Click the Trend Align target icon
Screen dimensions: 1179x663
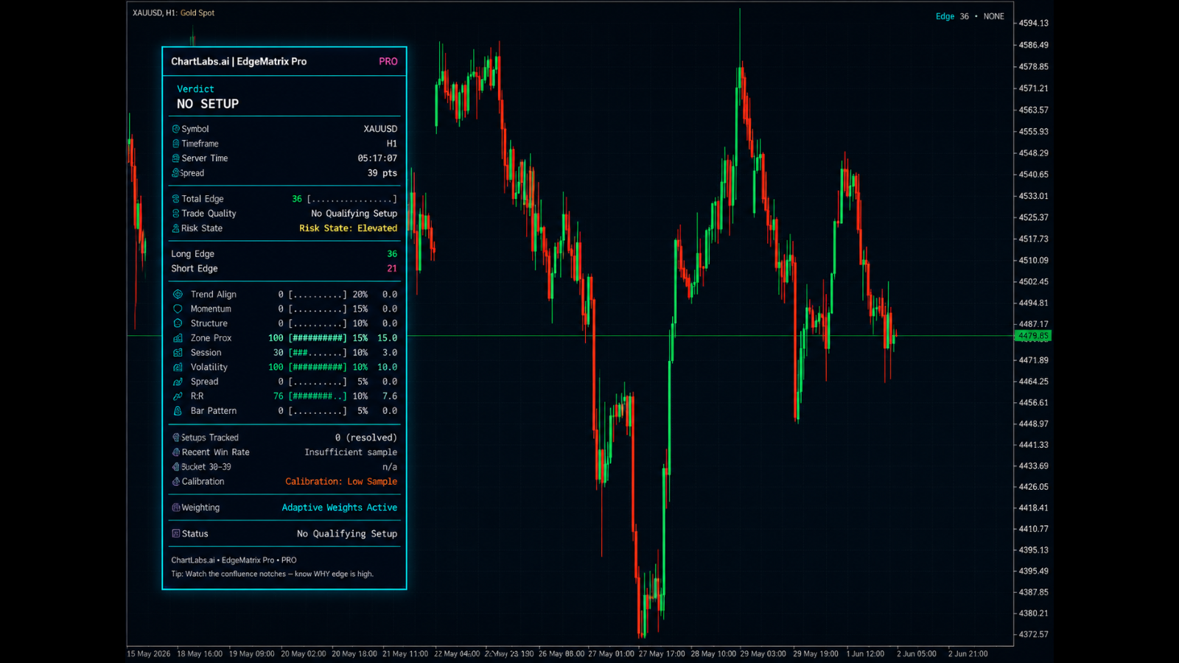click(x=178, y=294)
